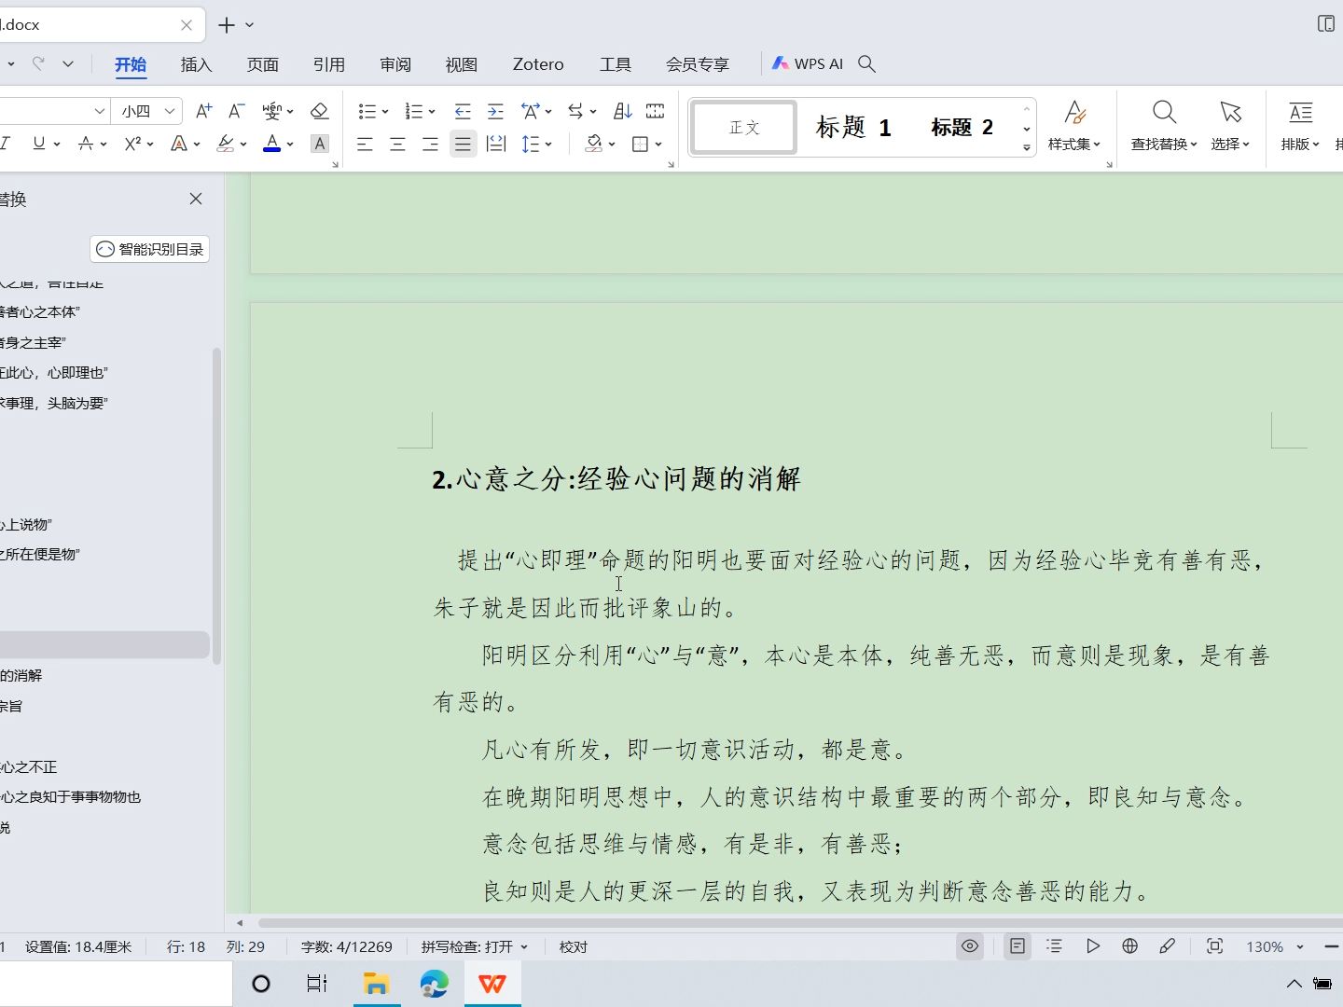Align text to the right
The height and width of the screenshot is (1007, 1343).
pyautogui.click(x=430, y=144)
